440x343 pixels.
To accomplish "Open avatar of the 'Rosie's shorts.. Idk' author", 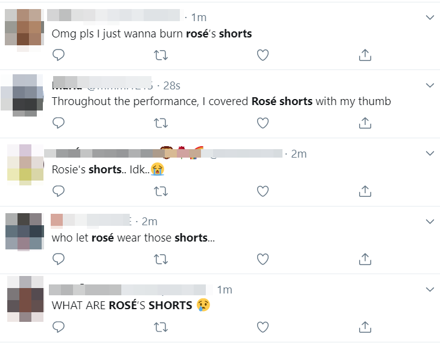I will pyautogui.click(x=25, y=163).
